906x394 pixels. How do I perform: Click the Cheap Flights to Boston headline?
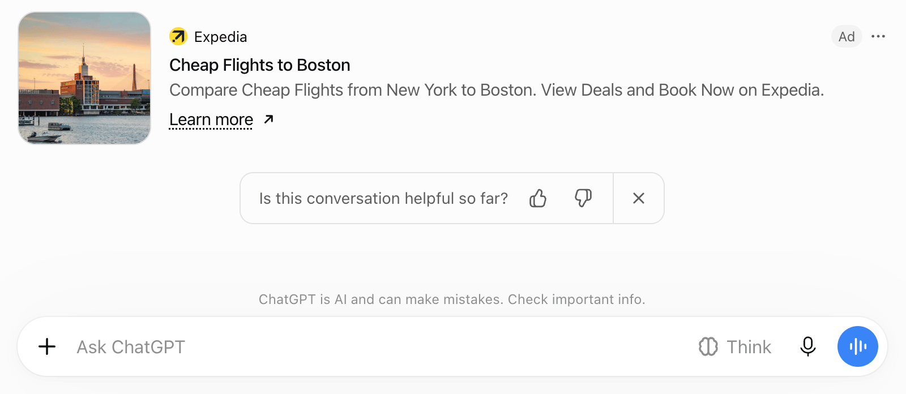(x=260, y=65)
